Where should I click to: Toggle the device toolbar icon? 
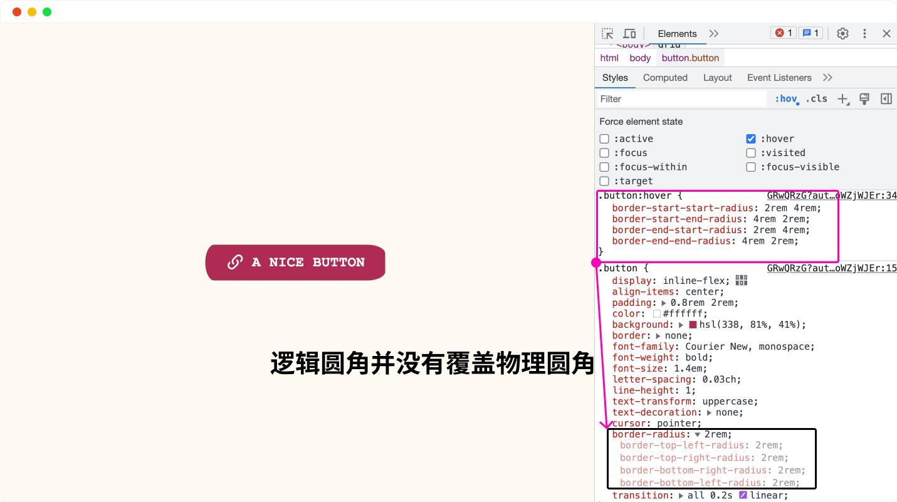630,34
